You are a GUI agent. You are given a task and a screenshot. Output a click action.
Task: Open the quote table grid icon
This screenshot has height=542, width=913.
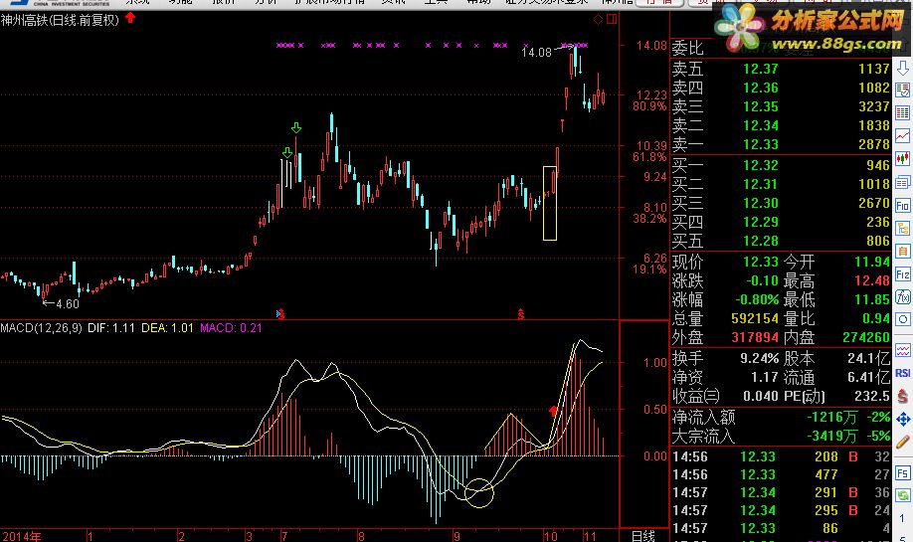902,113
